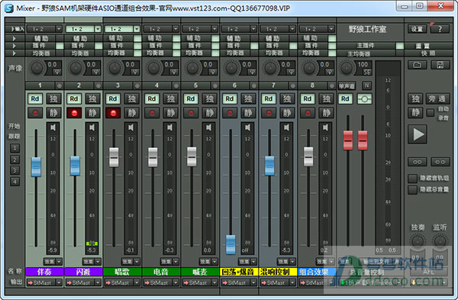Select the 电音 channel name tab
The width and height of the screenshot is (458, 300).
(161, 272)
